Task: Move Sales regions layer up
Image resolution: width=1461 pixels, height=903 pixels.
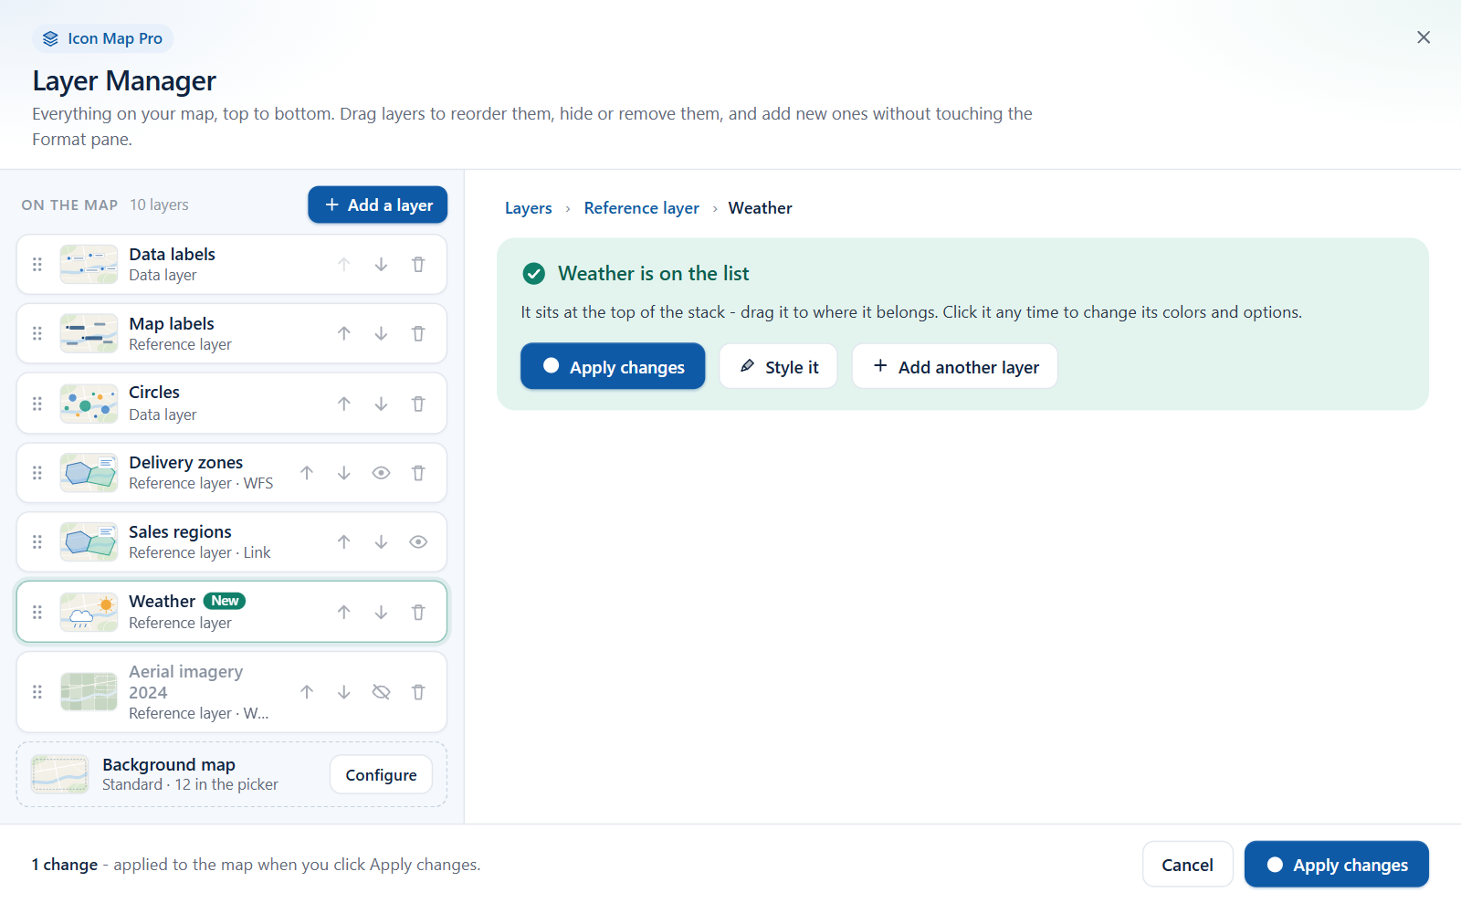Action: (x=344, y=542)
